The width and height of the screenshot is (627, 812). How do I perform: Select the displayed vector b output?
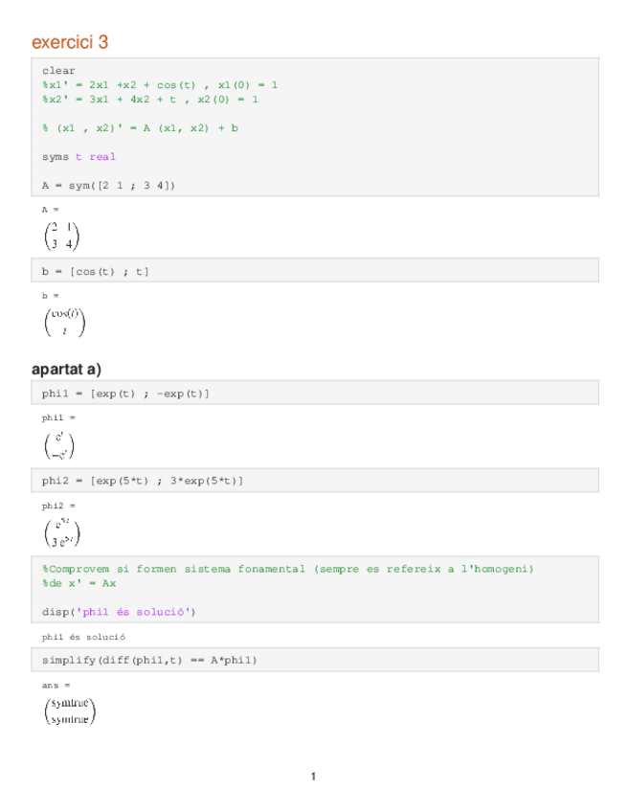(x=65, y=322)
